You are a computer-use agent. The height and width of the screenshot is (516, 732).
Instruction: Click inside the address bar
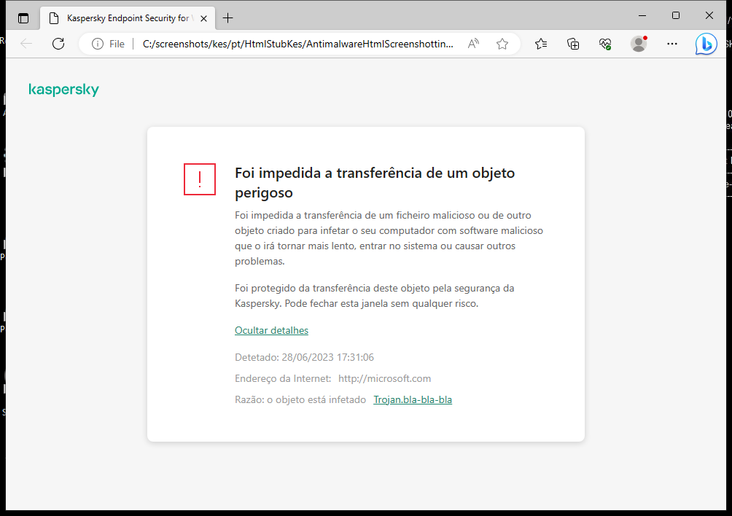[292, 43]
